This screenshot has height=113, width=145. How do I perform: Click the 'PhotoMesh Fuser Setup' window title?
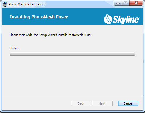26,4
